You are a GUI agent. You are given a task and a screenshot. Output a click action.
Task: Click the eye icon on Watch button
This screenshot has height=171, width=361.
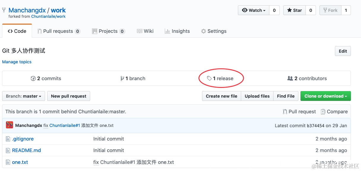[x=245, y=10]
